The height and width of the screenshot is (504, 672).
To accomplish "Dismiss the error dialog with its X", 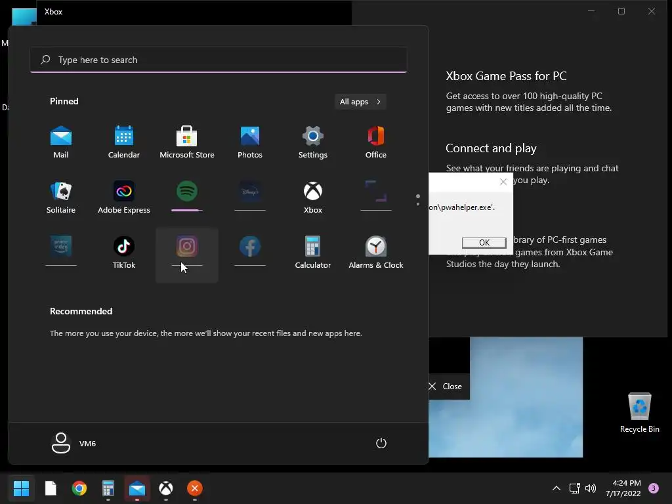I will click(503, 182).
